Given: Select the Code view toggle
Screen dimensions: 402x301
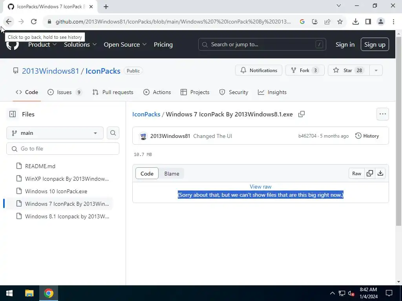Looking at the screenshot, I should (x=147, y=174).
